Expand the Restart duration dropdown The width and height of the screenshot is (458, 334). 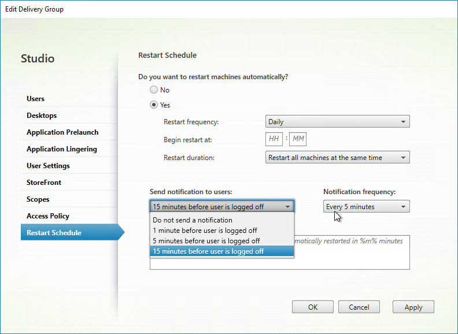[337, 157]
